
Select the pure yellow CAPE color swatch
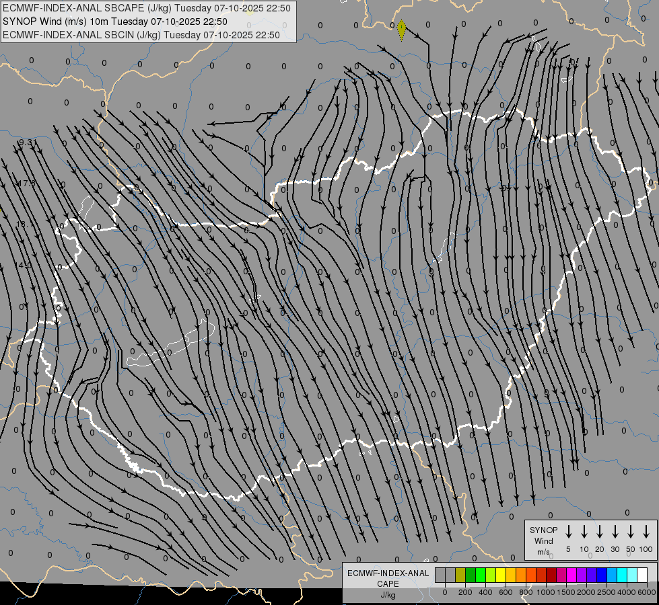pyautogui.click(x=501, y=575)
